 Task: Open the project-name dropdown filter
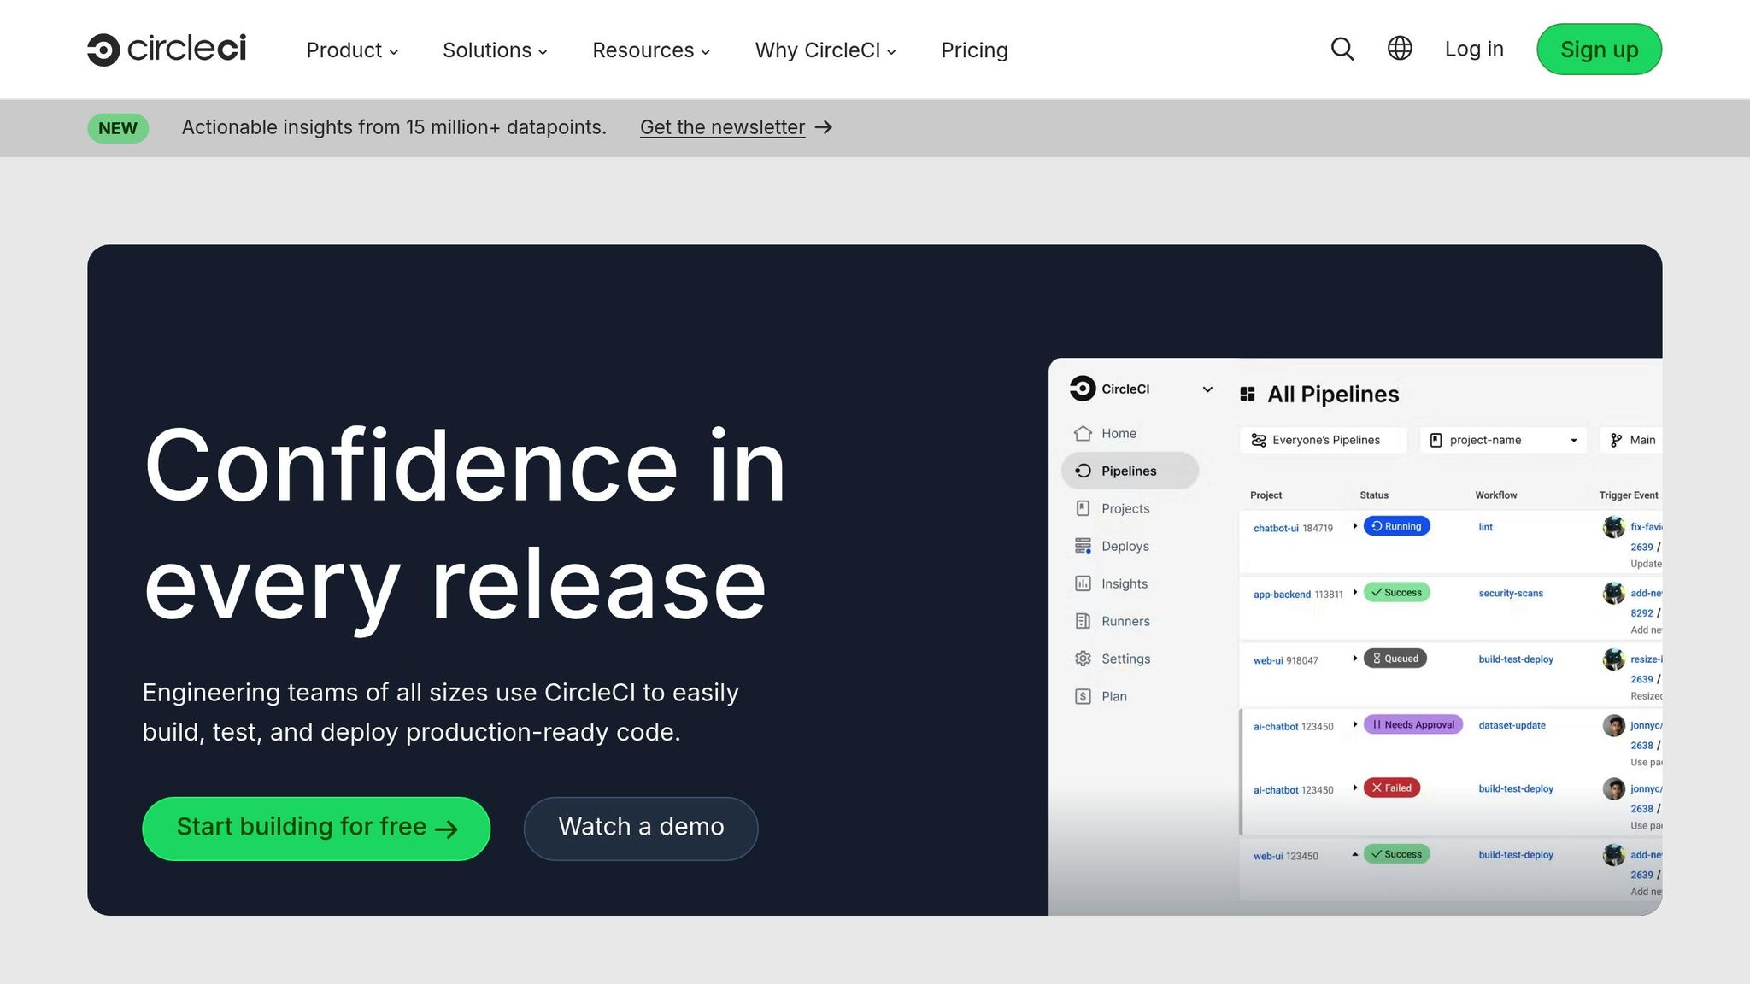1501,440
